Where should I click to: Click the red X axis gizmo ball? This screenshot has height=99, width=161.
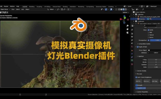click(121, 19)
